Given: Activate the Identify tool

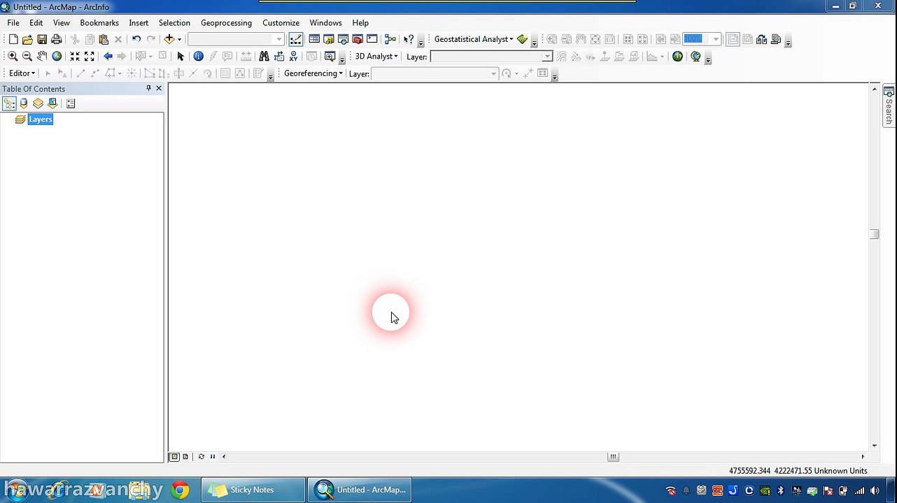Looking at the screenshot, I should coord(198,57).
